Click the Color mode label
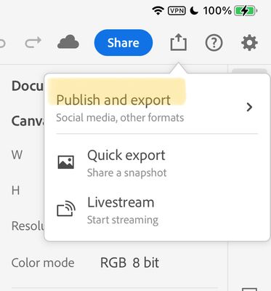 coord(43,263)
